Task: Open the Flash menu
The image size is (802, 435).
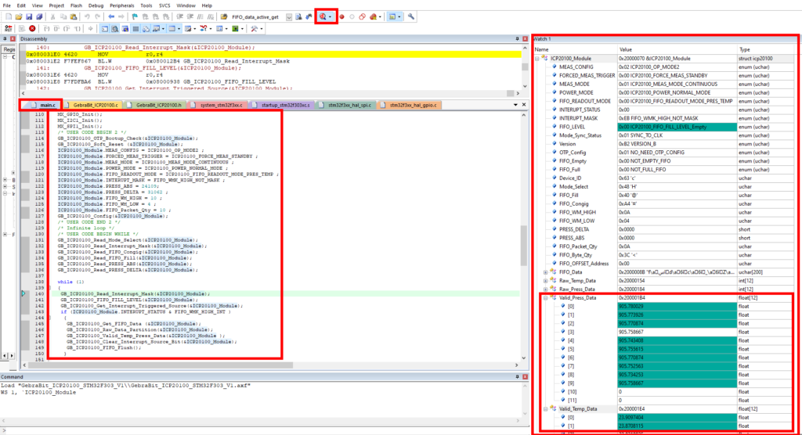Action: point(76,5)
